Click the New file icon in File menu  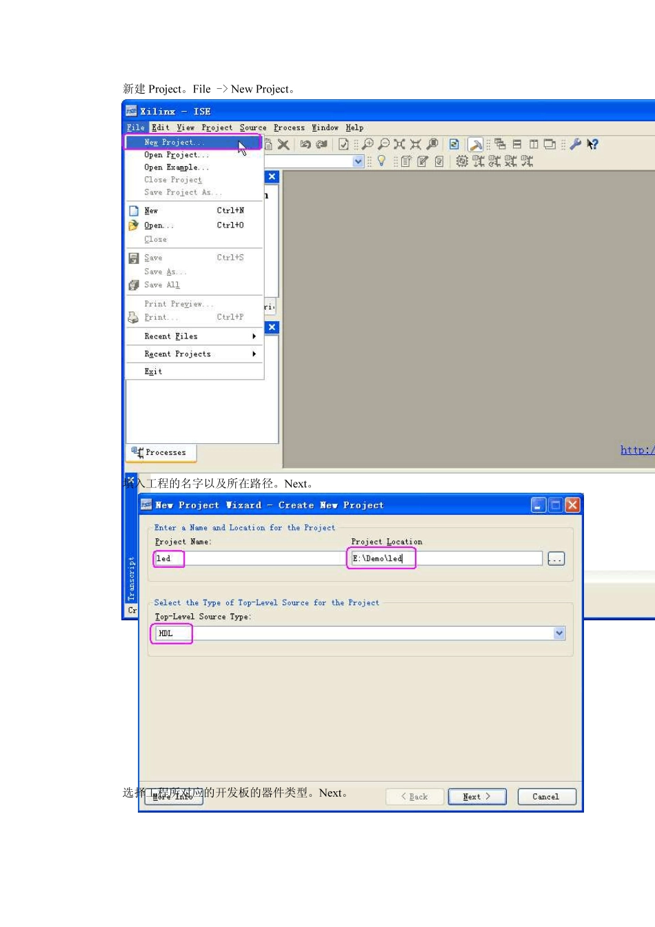point(134,211)
